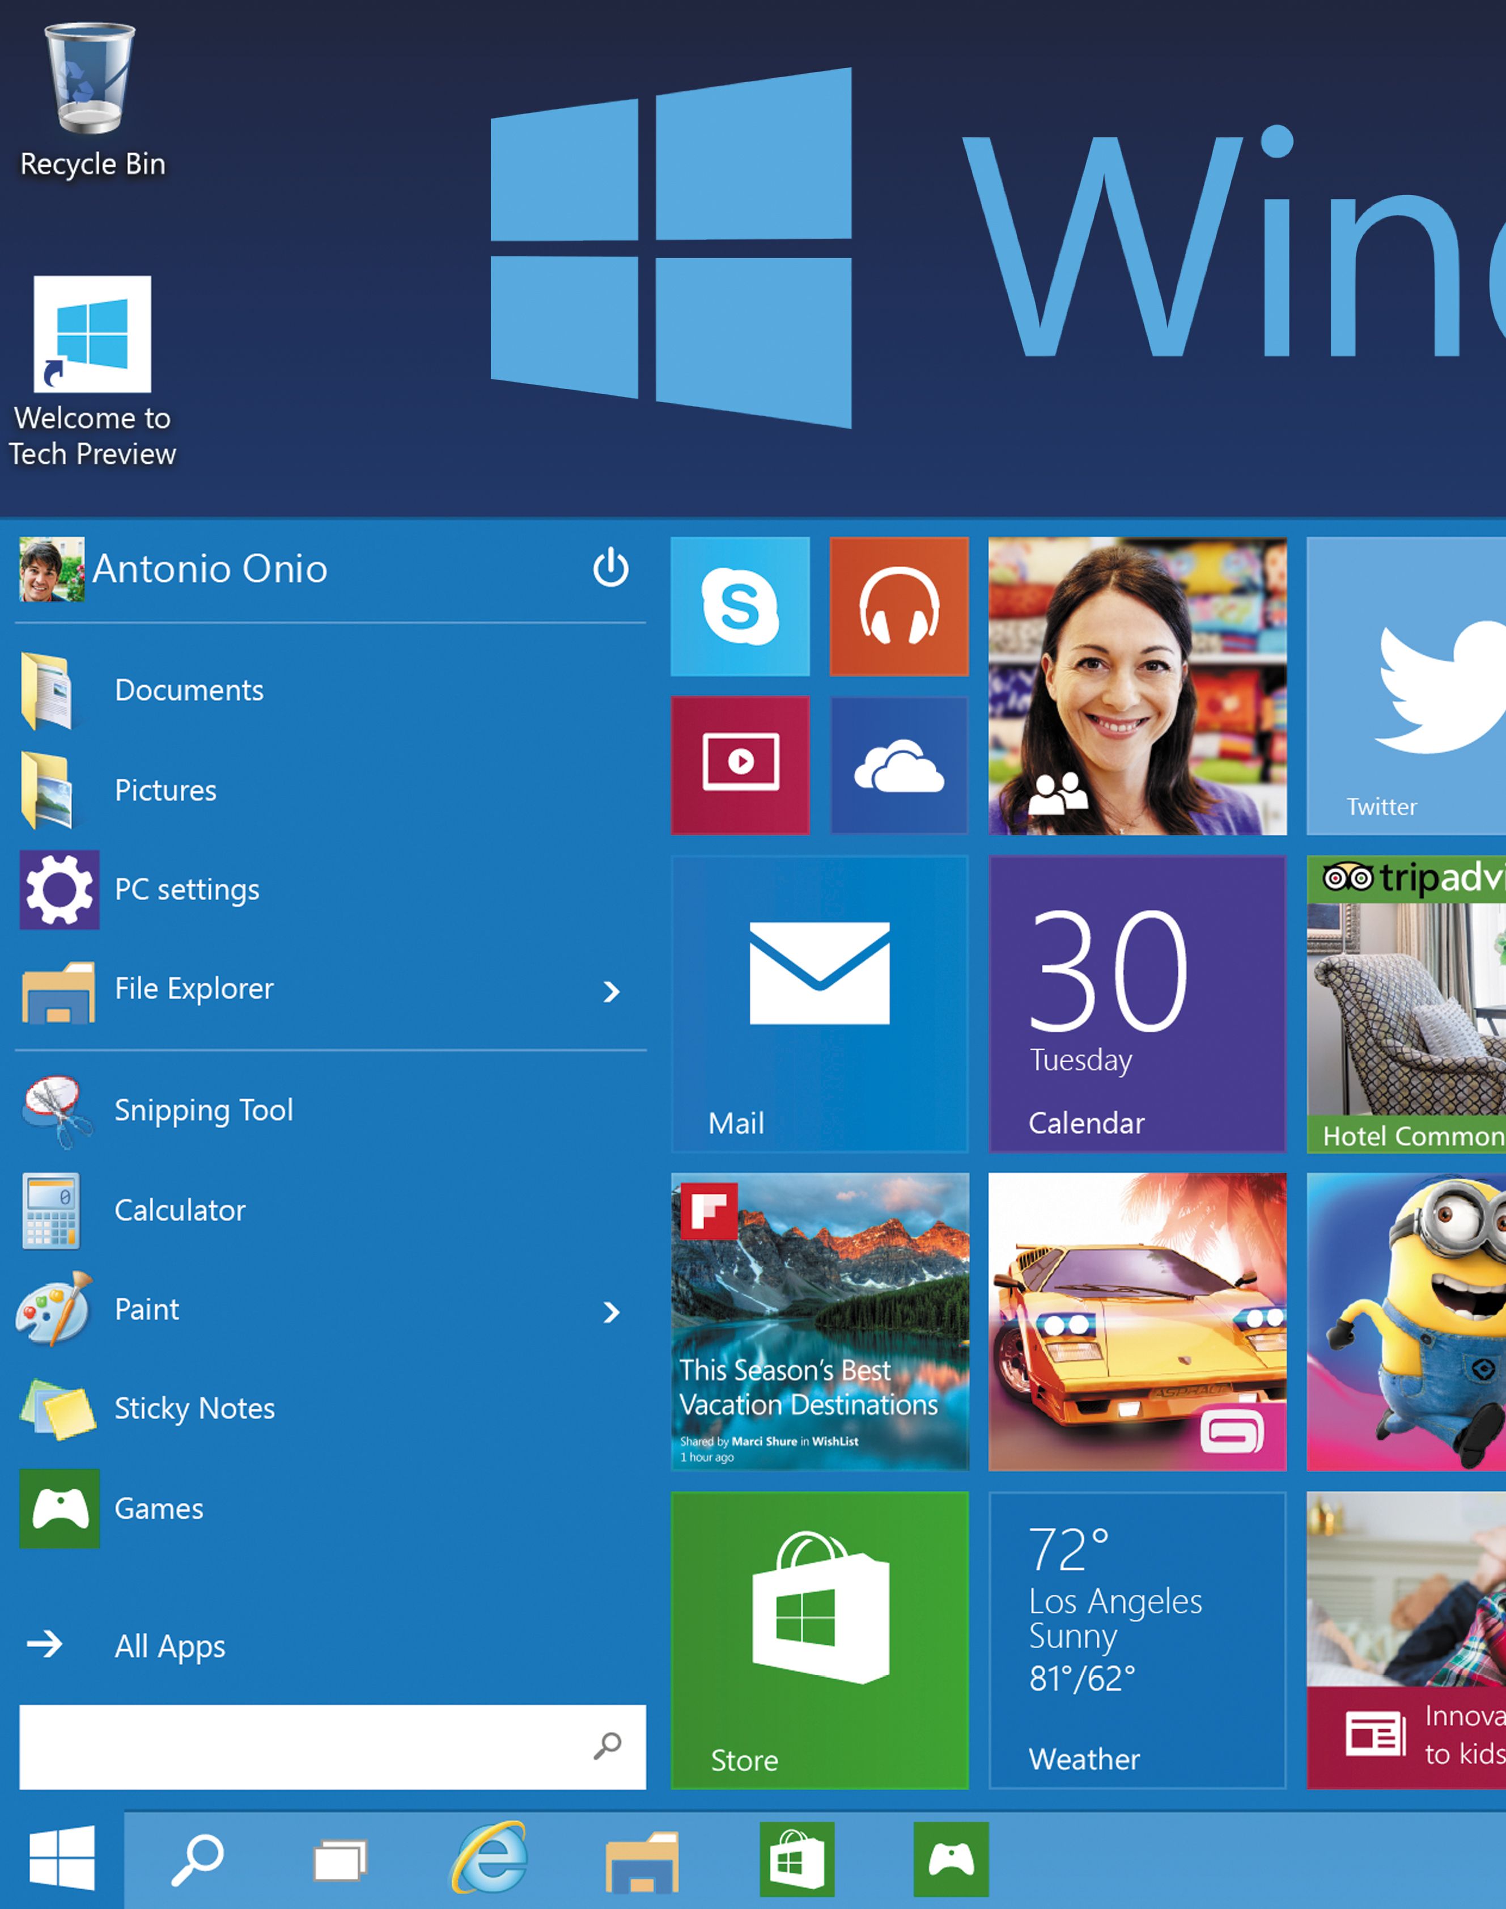
Task: Open Internet Explorer from the taskbar
Action: tap(490, 1859)
